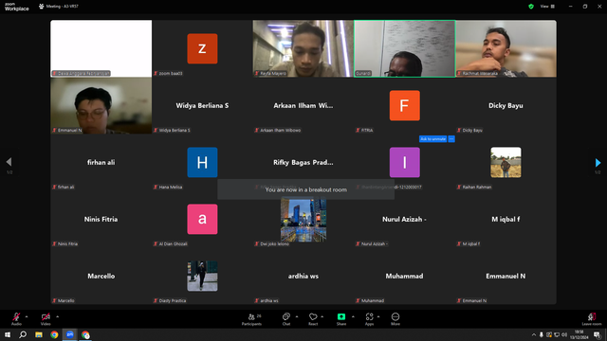Go to previous gallery page arrow
This screenshot has width=607, height=341.
[9, 162]
